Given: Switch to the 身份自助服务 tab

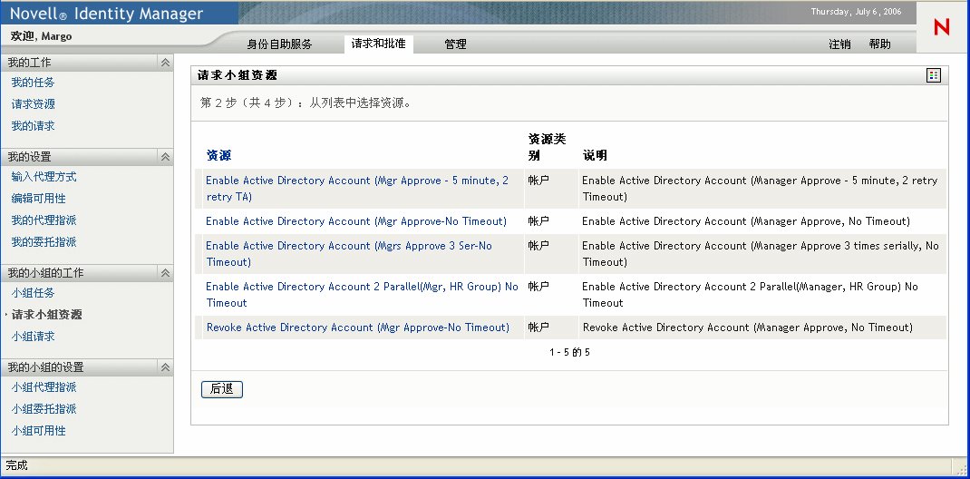Looking at the screenshot, I should (x=279, y=44).
